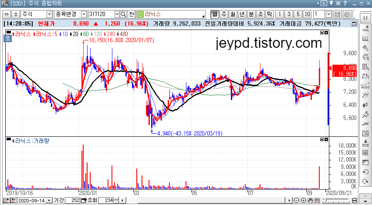Image resolution: width=372 pixels, height=205 pixels.
Task: Click first chart mode icon at bottom-left
Action: [6, 201]
